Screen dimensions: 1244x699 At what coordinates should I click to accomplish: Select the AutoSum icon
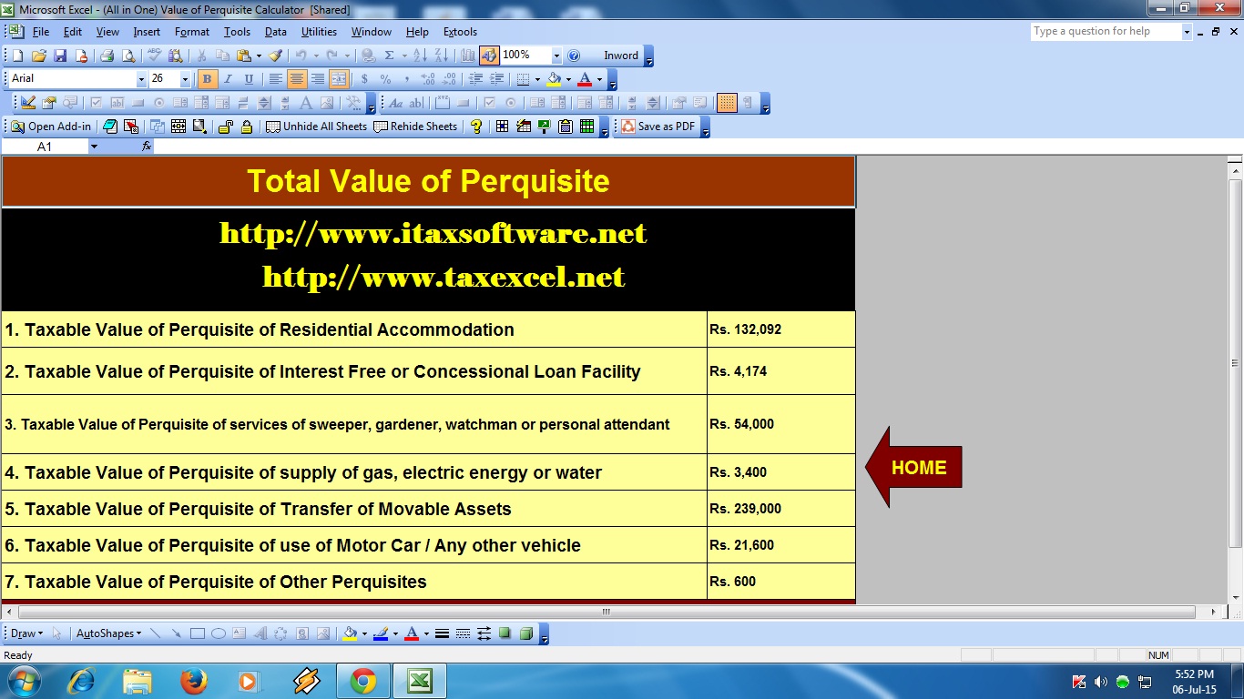click(390, 55)
